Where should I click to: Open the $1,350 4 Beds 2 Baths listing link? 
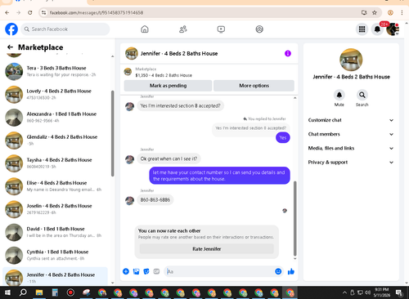[x=164, y=75]
